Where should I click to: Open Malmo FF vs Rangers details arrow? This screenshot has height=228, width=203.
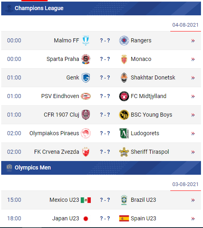(193, 41)
